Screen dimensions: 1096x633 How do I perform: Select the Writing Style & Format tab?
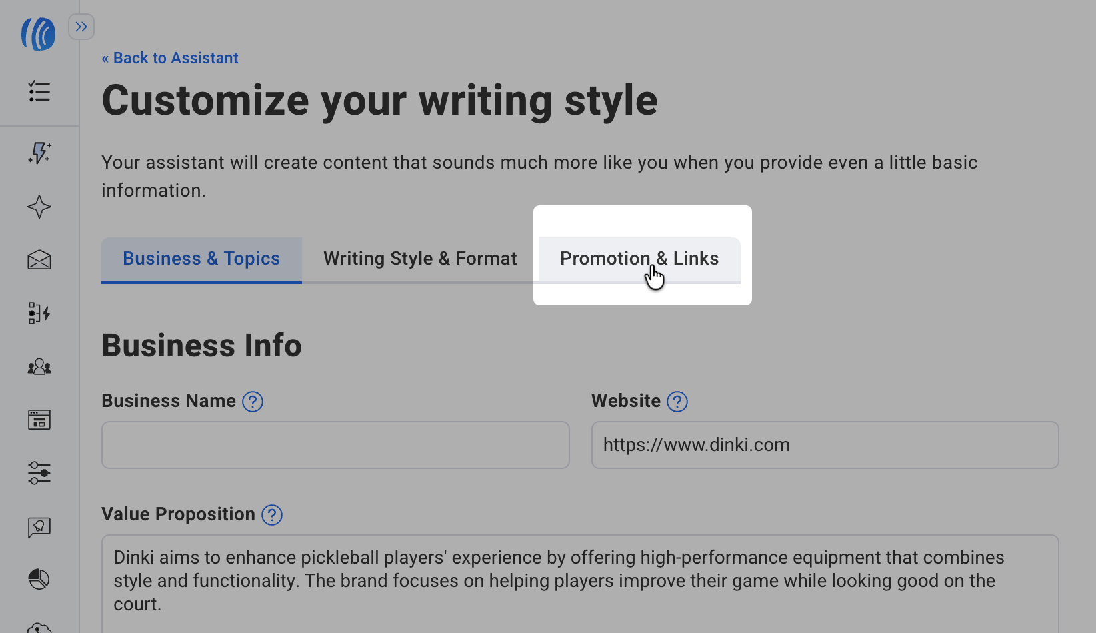pyautogui.click(x=420, y=259)
